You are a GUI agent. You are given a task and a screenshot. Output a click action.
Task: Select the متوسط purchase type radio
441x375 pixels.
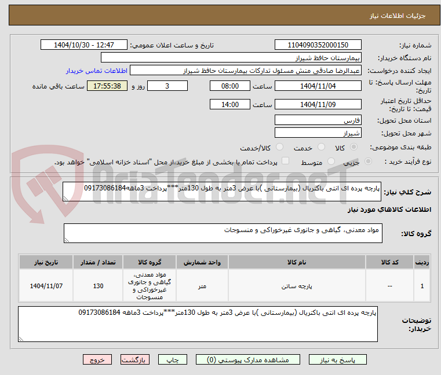pyautogui.click(x=331, y=161)
